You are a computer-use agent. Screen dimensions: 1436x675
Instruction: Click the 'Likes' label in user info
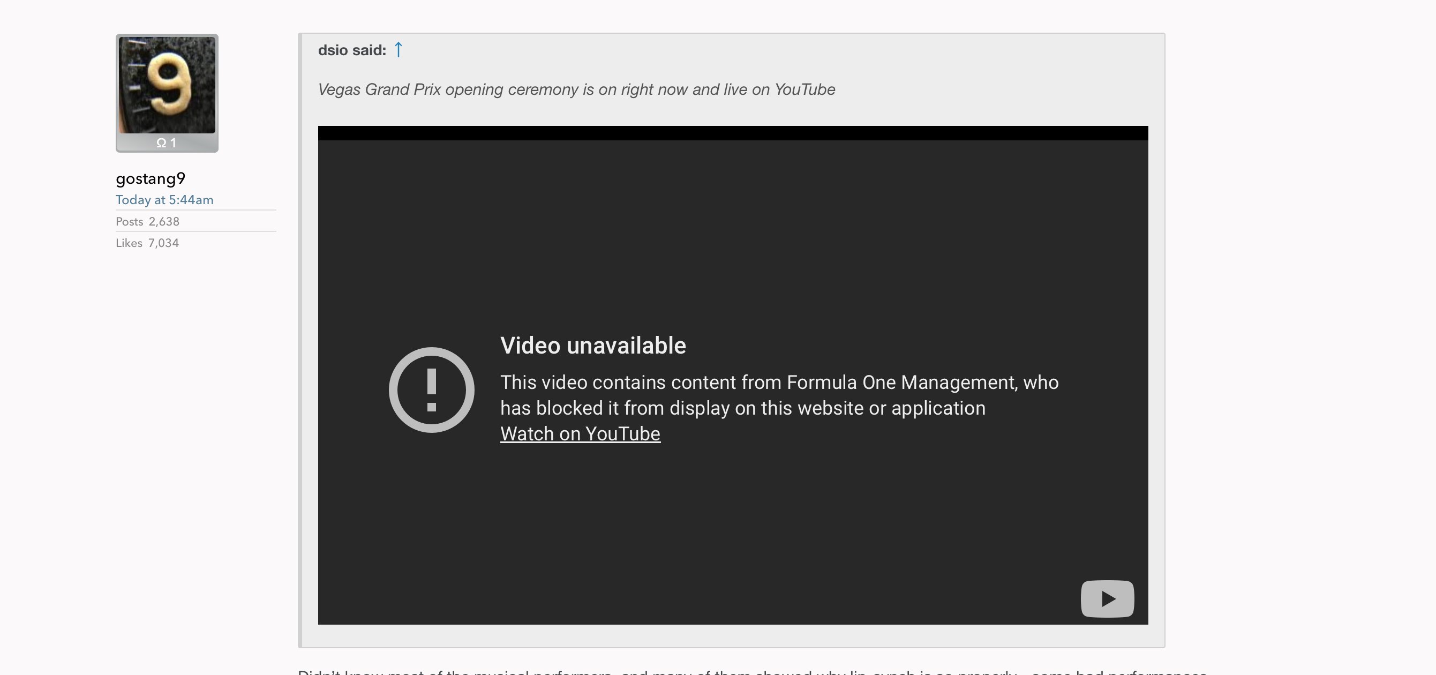coord(129,243)
